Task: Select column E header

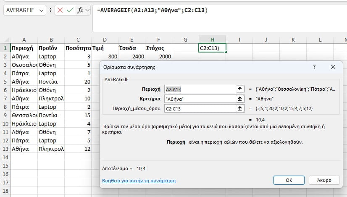Action: 131,39
